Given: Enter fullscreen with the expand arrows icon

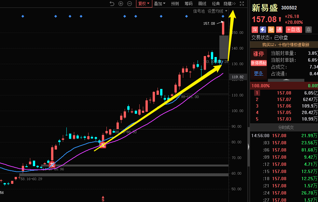Looking at the screenshot, I should coord(242,4).
